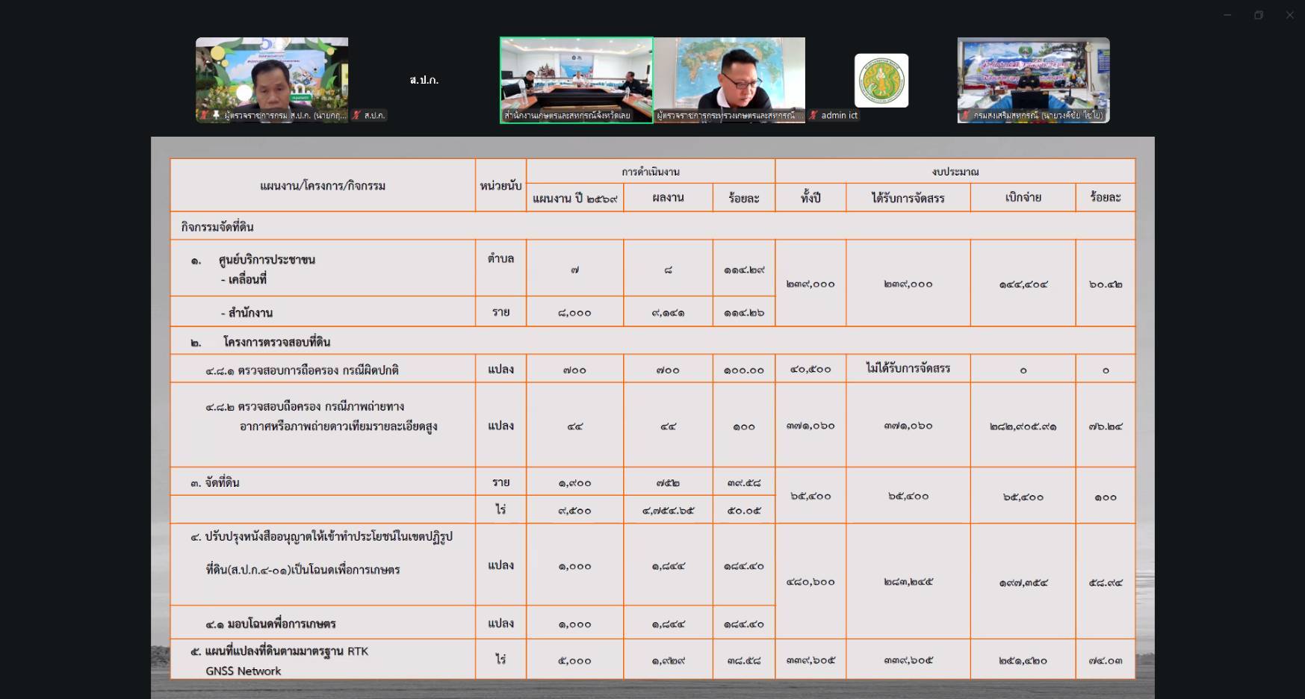Click the ผลงาน column header
The image size is (1305, 699).
point(668,198)
